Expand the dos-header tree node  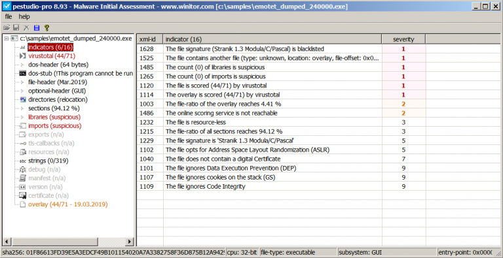[22, 65]
